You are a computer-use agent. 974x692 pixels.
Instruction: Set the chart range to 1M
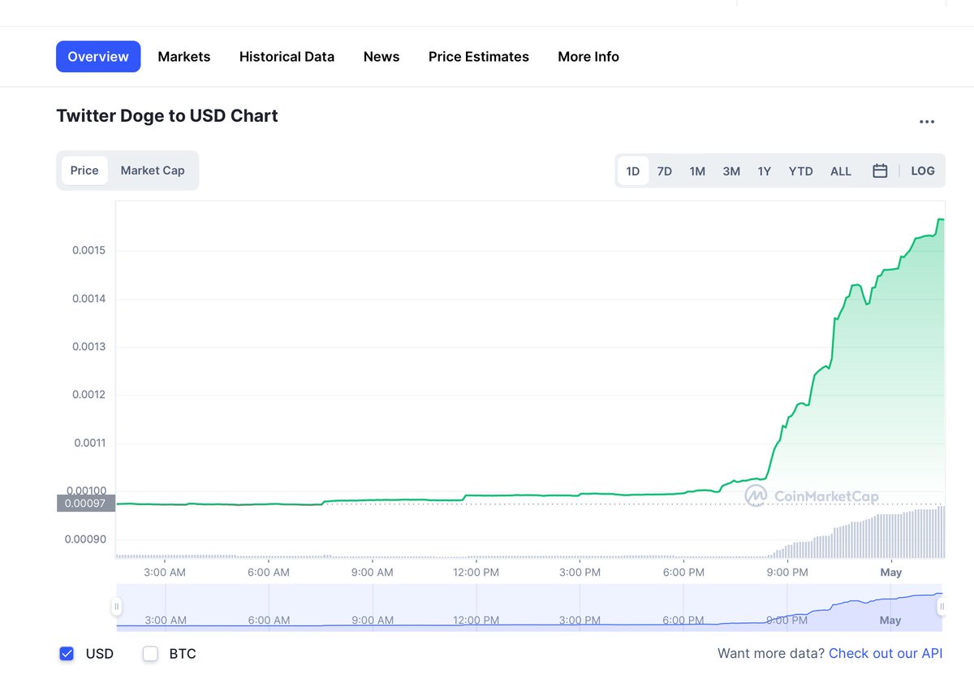click(697, 171)
